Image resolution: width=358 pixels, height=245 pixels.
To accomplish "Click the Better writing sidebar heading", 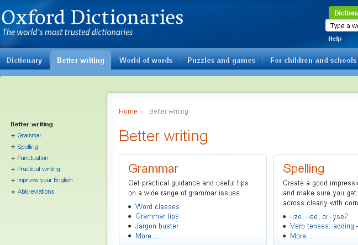I will click(31, 124).
